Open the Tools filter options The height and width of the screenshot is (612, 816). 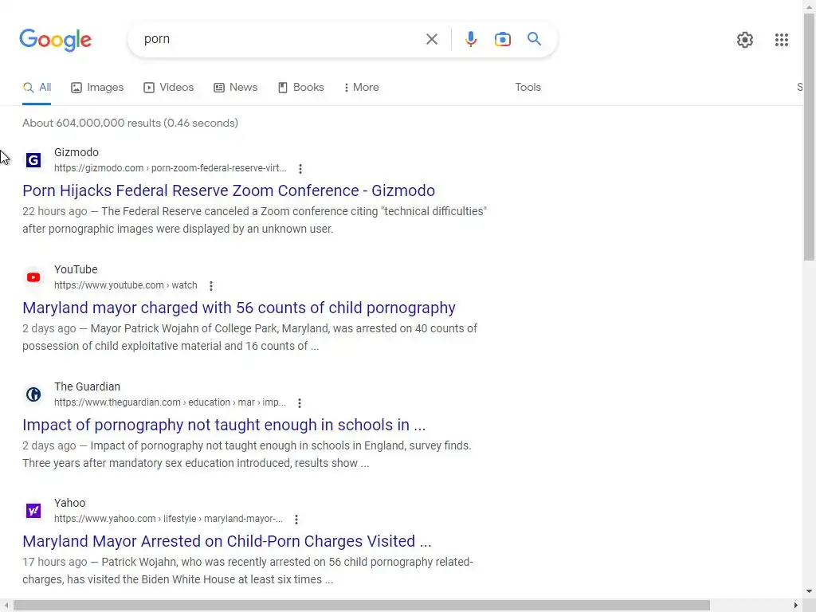tap(528, 88)
